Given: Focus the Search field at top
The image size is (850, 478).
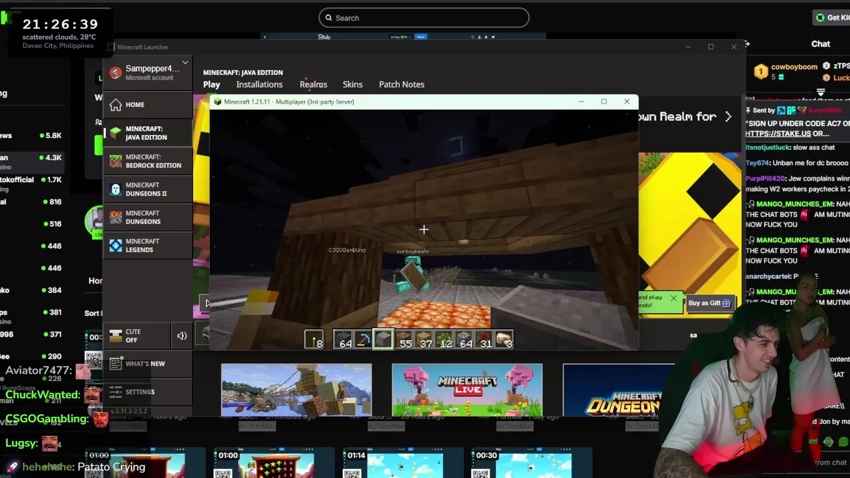Looking at the screenshot, I should [x=424, y=18].
